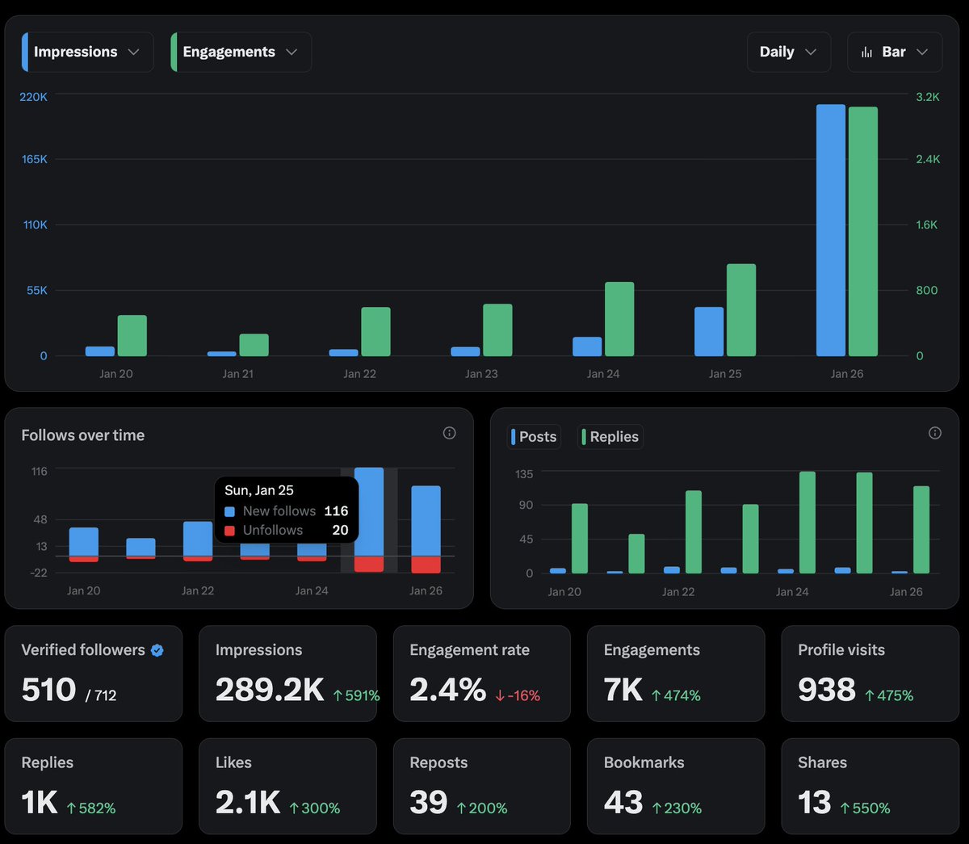Select the Jan 20 engagements green bar
The image size is (969, 844).
pyautogui.click(x=132, y=336)
